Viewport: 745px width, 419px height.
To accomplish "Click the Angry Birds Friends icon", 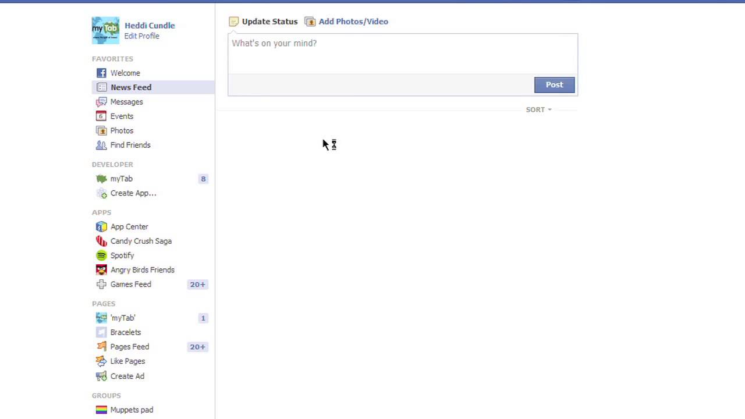I will click(x=101, y=270).
